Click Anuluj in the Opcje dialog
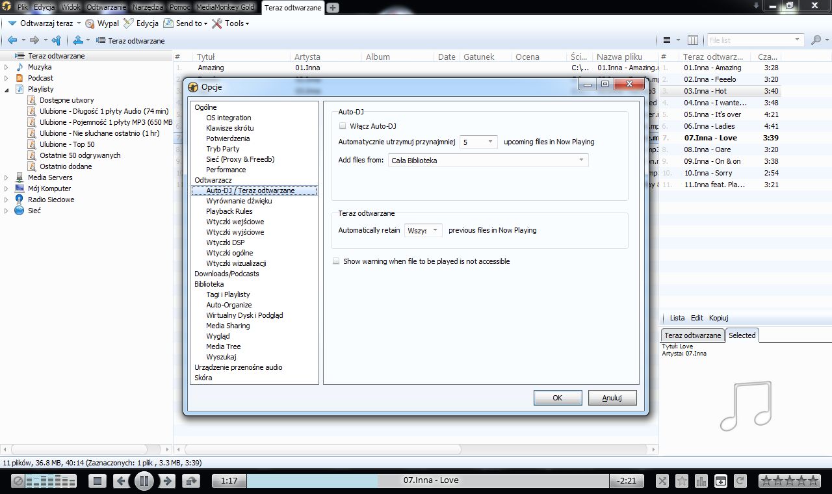The width and height of the screenshot is (832, 494). 612,398
